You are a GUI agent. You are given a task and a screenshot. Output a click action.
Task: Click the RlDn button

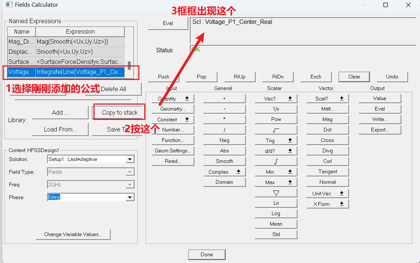(278, 77)
